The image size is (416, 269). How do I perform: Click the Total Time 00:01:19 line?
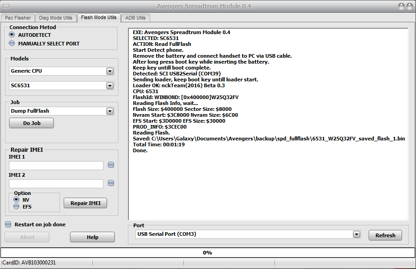159,144
